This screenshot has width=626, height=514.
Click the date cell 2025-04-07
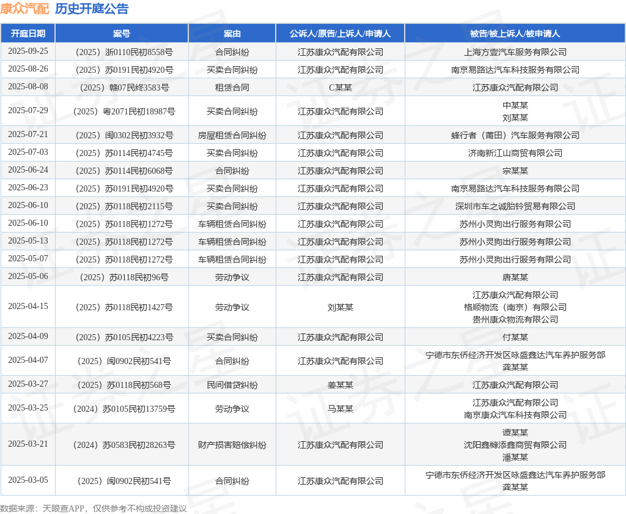(28, 360)
